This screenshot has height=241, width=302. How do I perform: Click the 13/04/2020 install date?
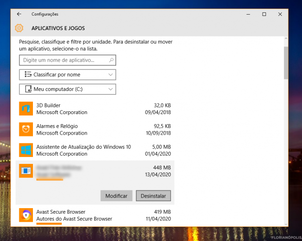(158, 174)
